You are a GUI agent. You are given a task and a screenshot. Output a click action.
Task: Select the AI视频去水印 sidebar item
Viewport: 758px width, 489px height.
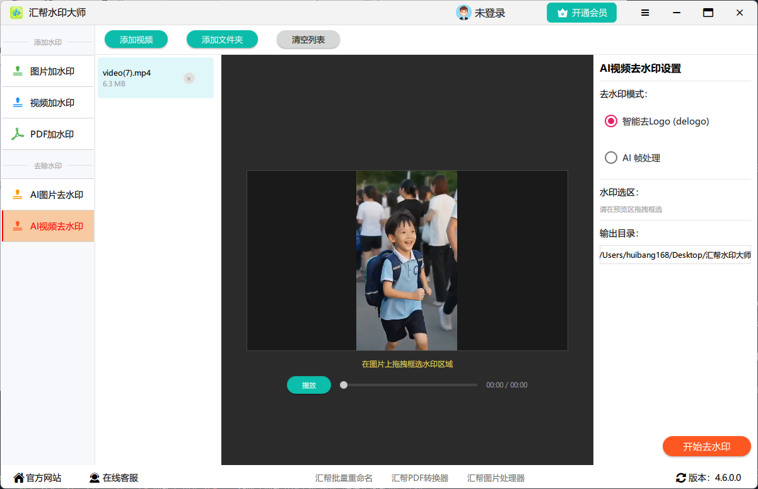point(48,226)
